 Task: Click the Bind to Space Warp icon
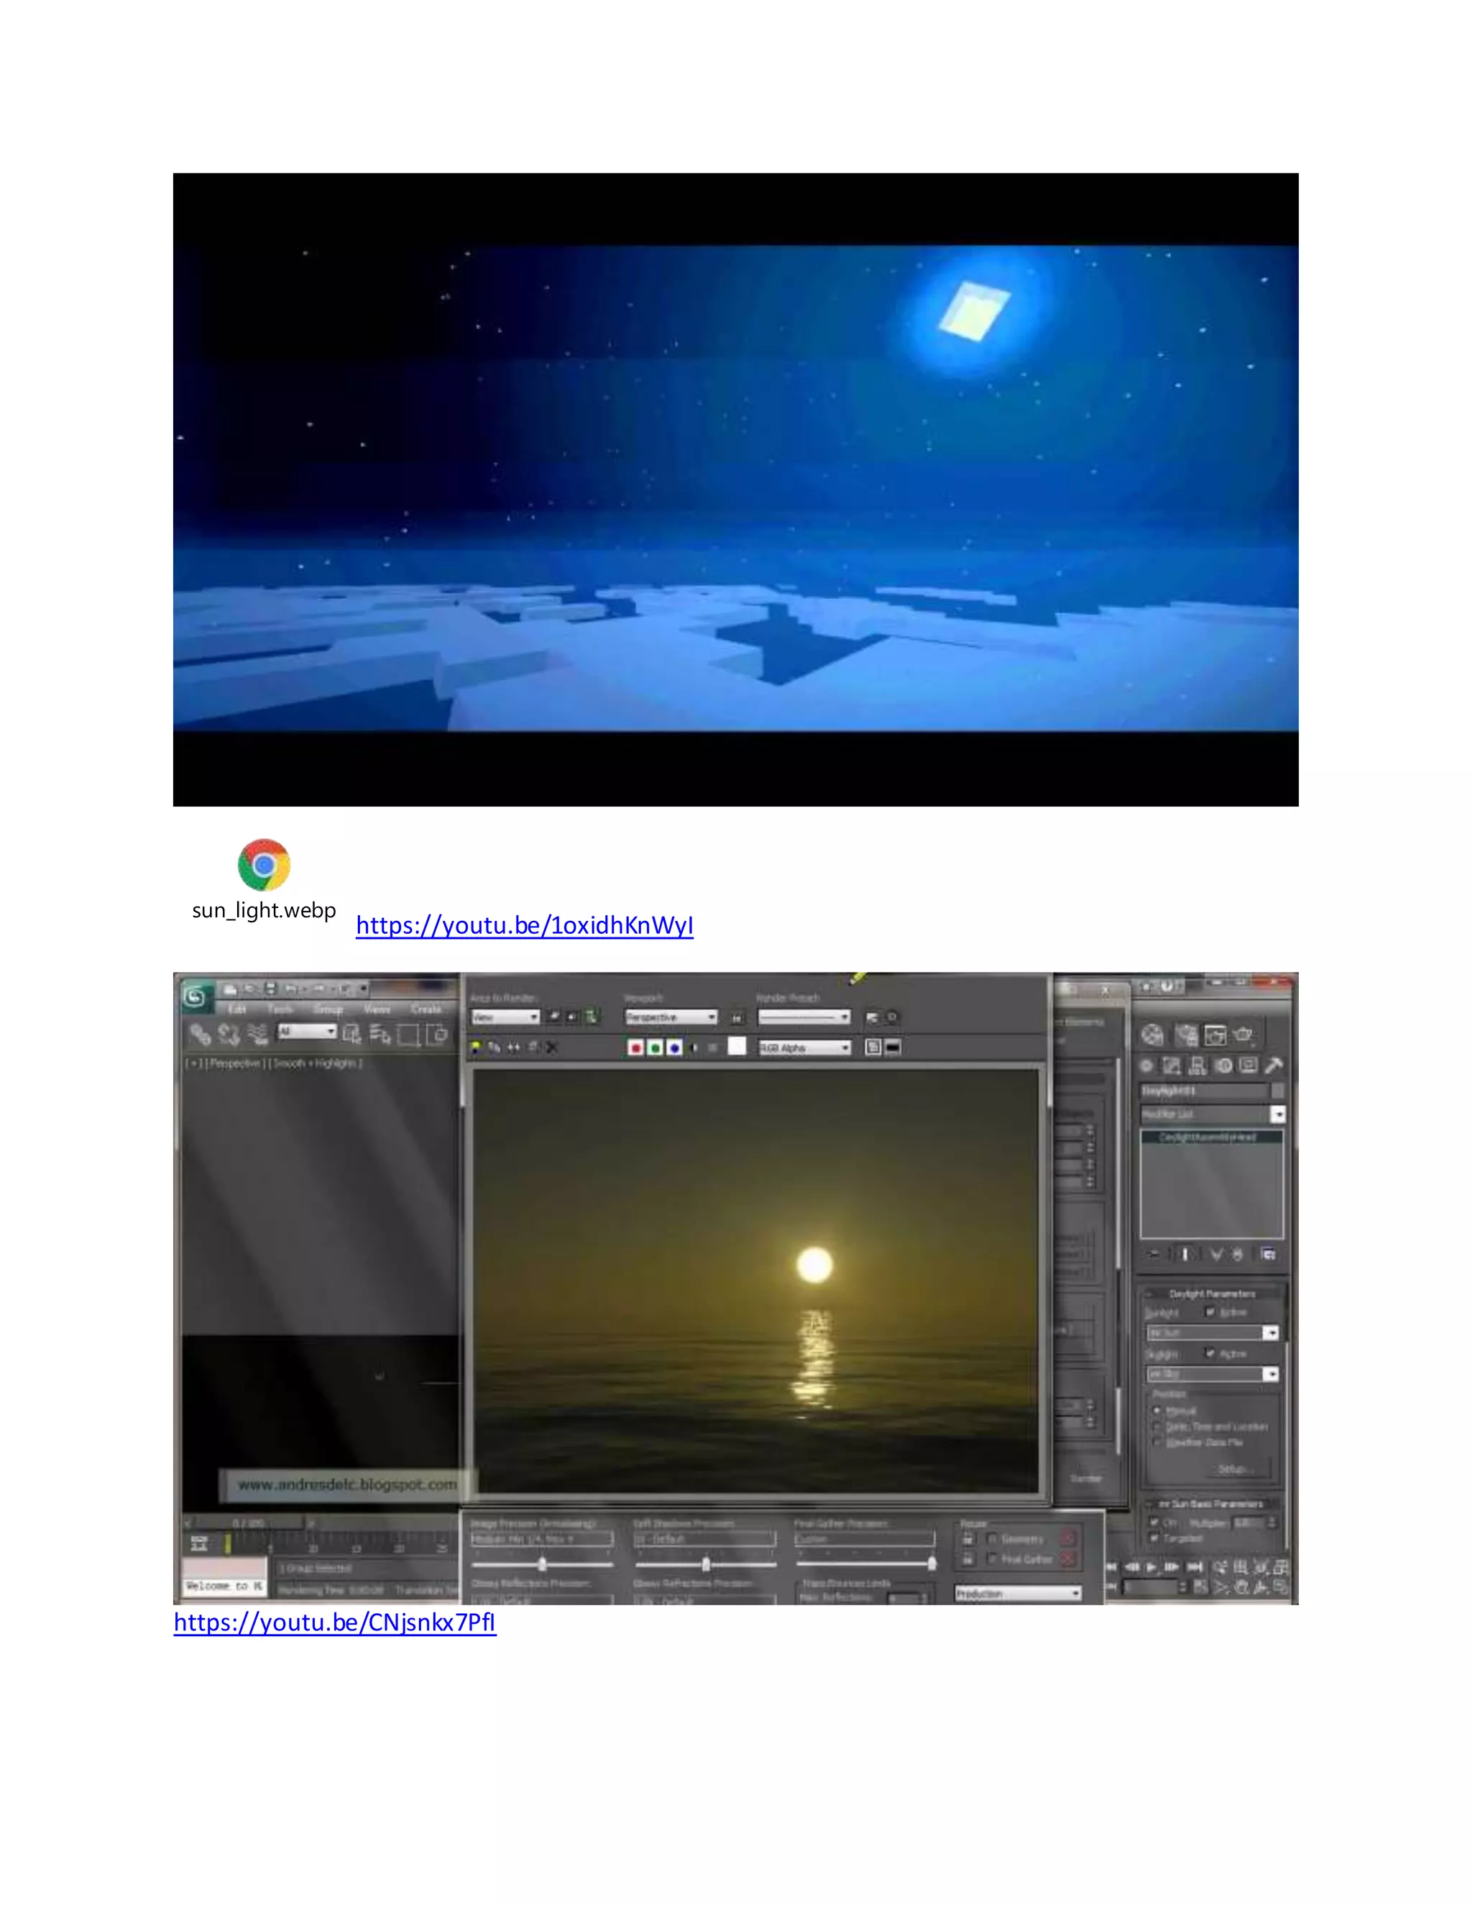258,1034
